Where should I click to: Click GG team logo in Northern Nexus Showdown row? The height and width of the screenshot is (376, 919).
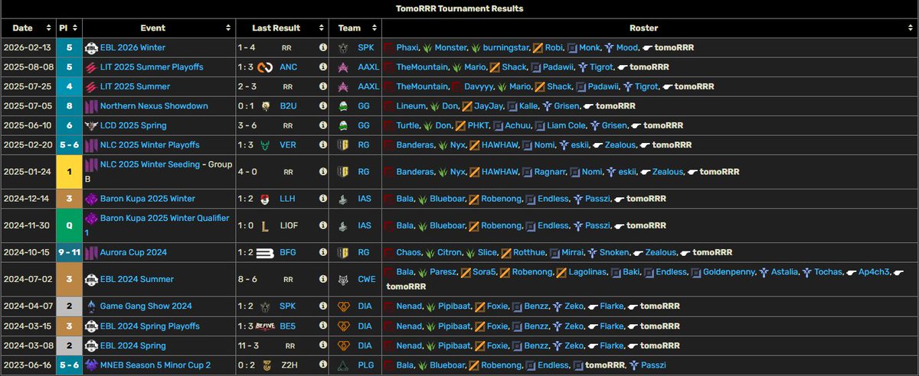343,106
